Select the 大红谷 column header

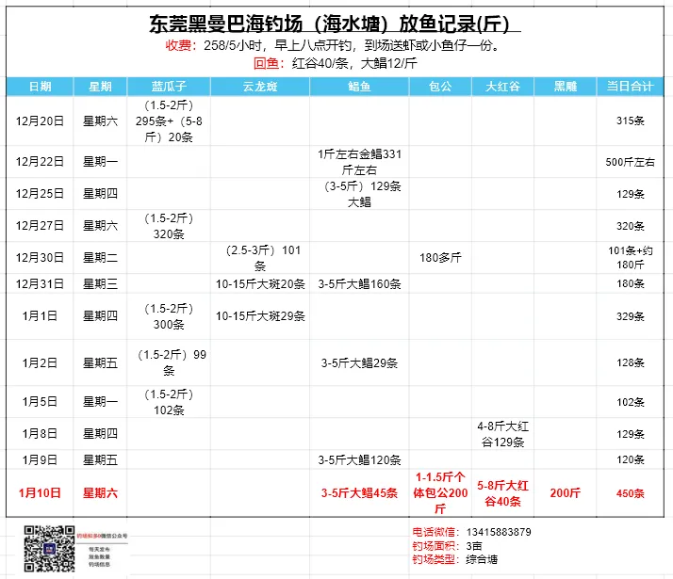point(502,87)
